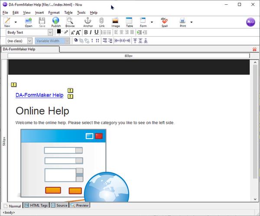Switch to the Source view tab
Viewport: 260px width, 216px height.
59,206
